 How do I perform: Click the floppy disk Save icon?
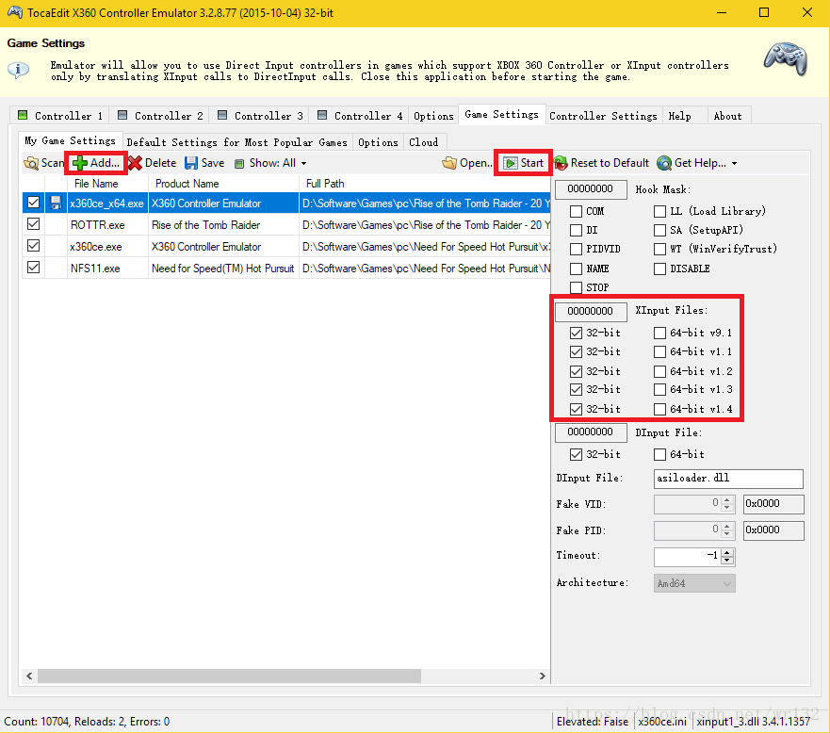(191, 163)
